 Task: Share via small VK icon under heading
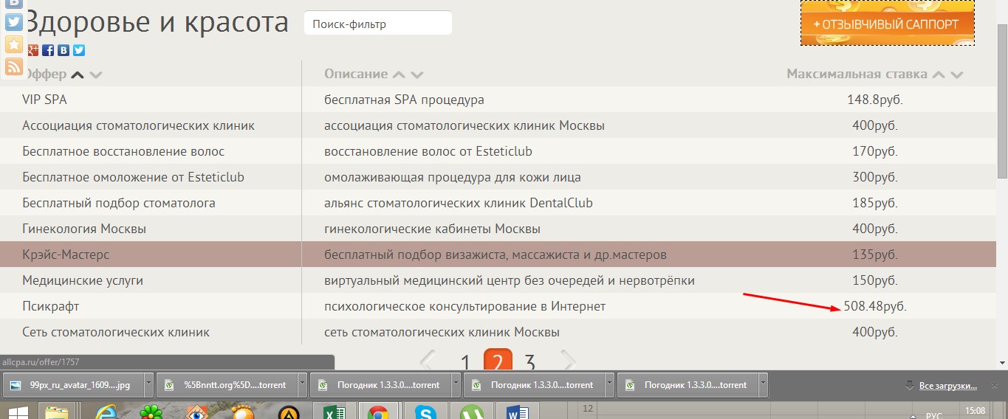click(64, 50)
